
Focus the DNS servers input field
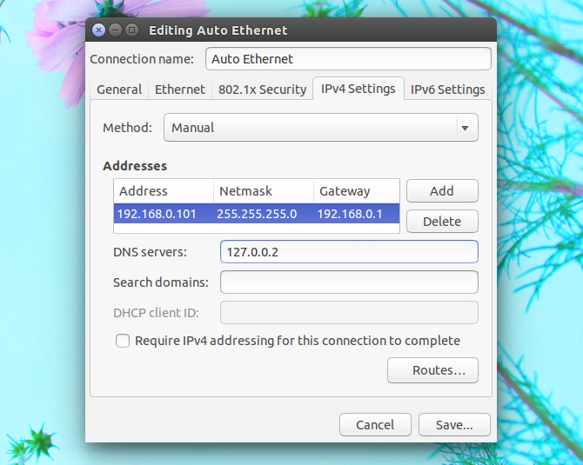click(349, 252)
